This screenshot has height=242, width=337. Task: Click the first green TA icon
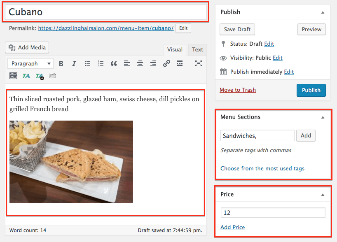26,76
